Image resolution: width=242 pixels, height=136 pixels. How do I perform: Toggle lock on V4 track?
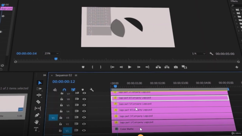click(61, 111)
